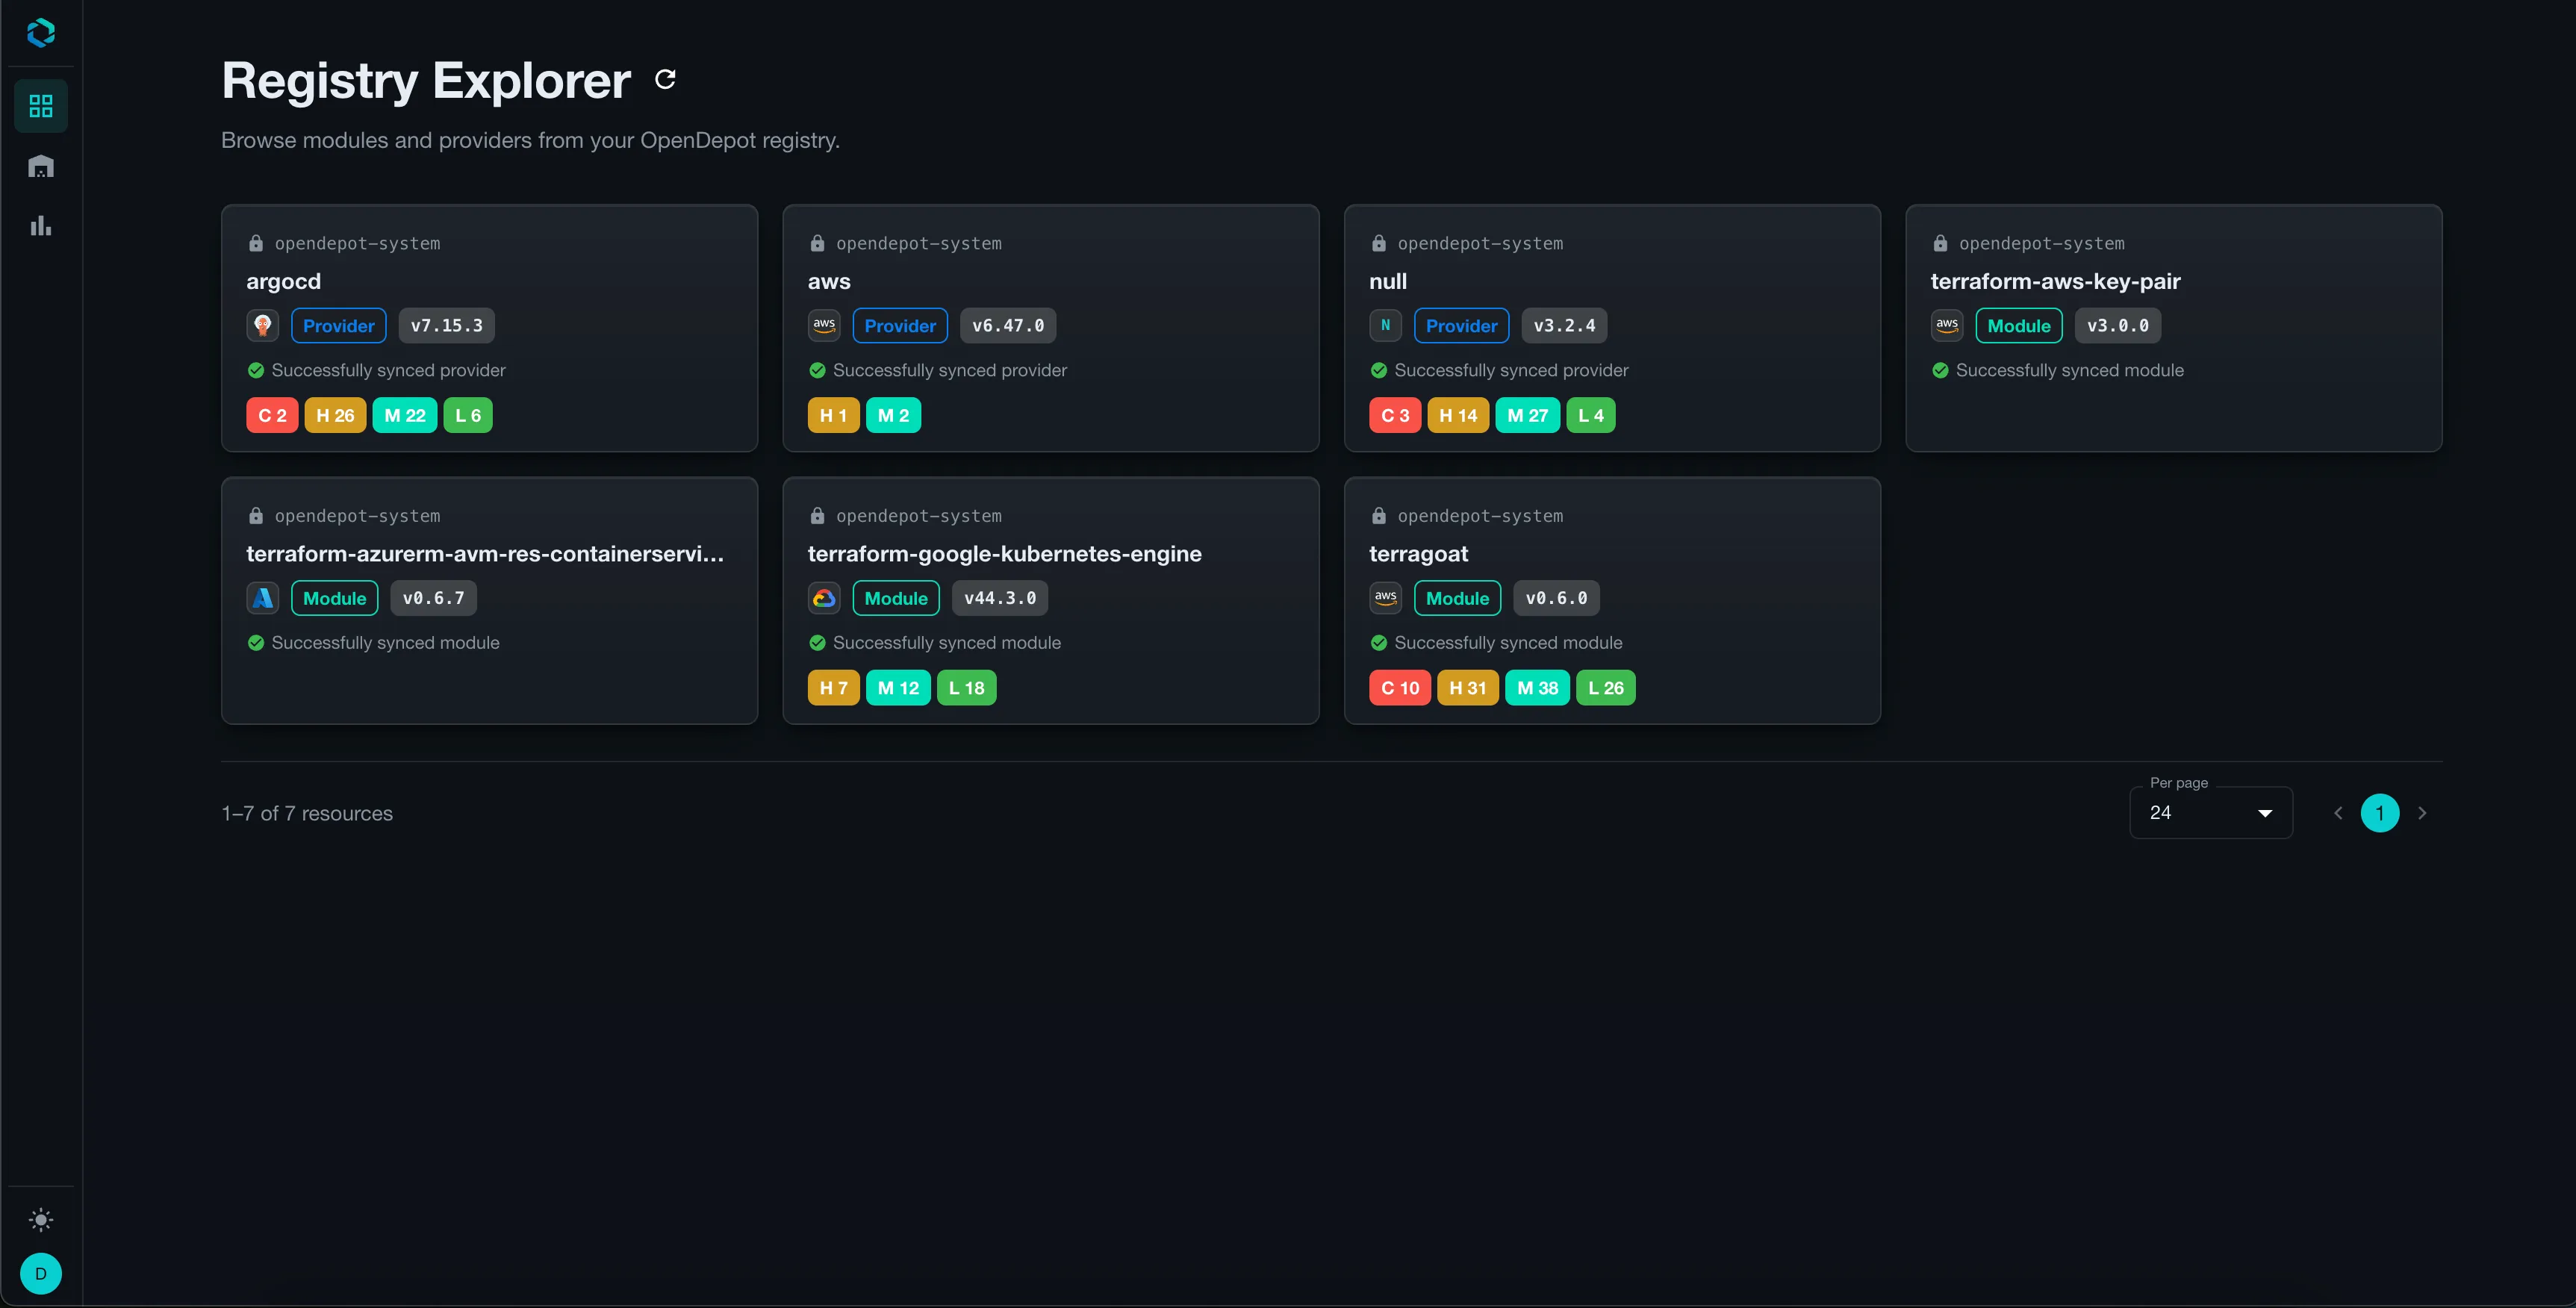Image resolution: width=2576 pixels, height=1308 pixels.
Task: Select page 1 in pagination
Action: click(2380, 813)
